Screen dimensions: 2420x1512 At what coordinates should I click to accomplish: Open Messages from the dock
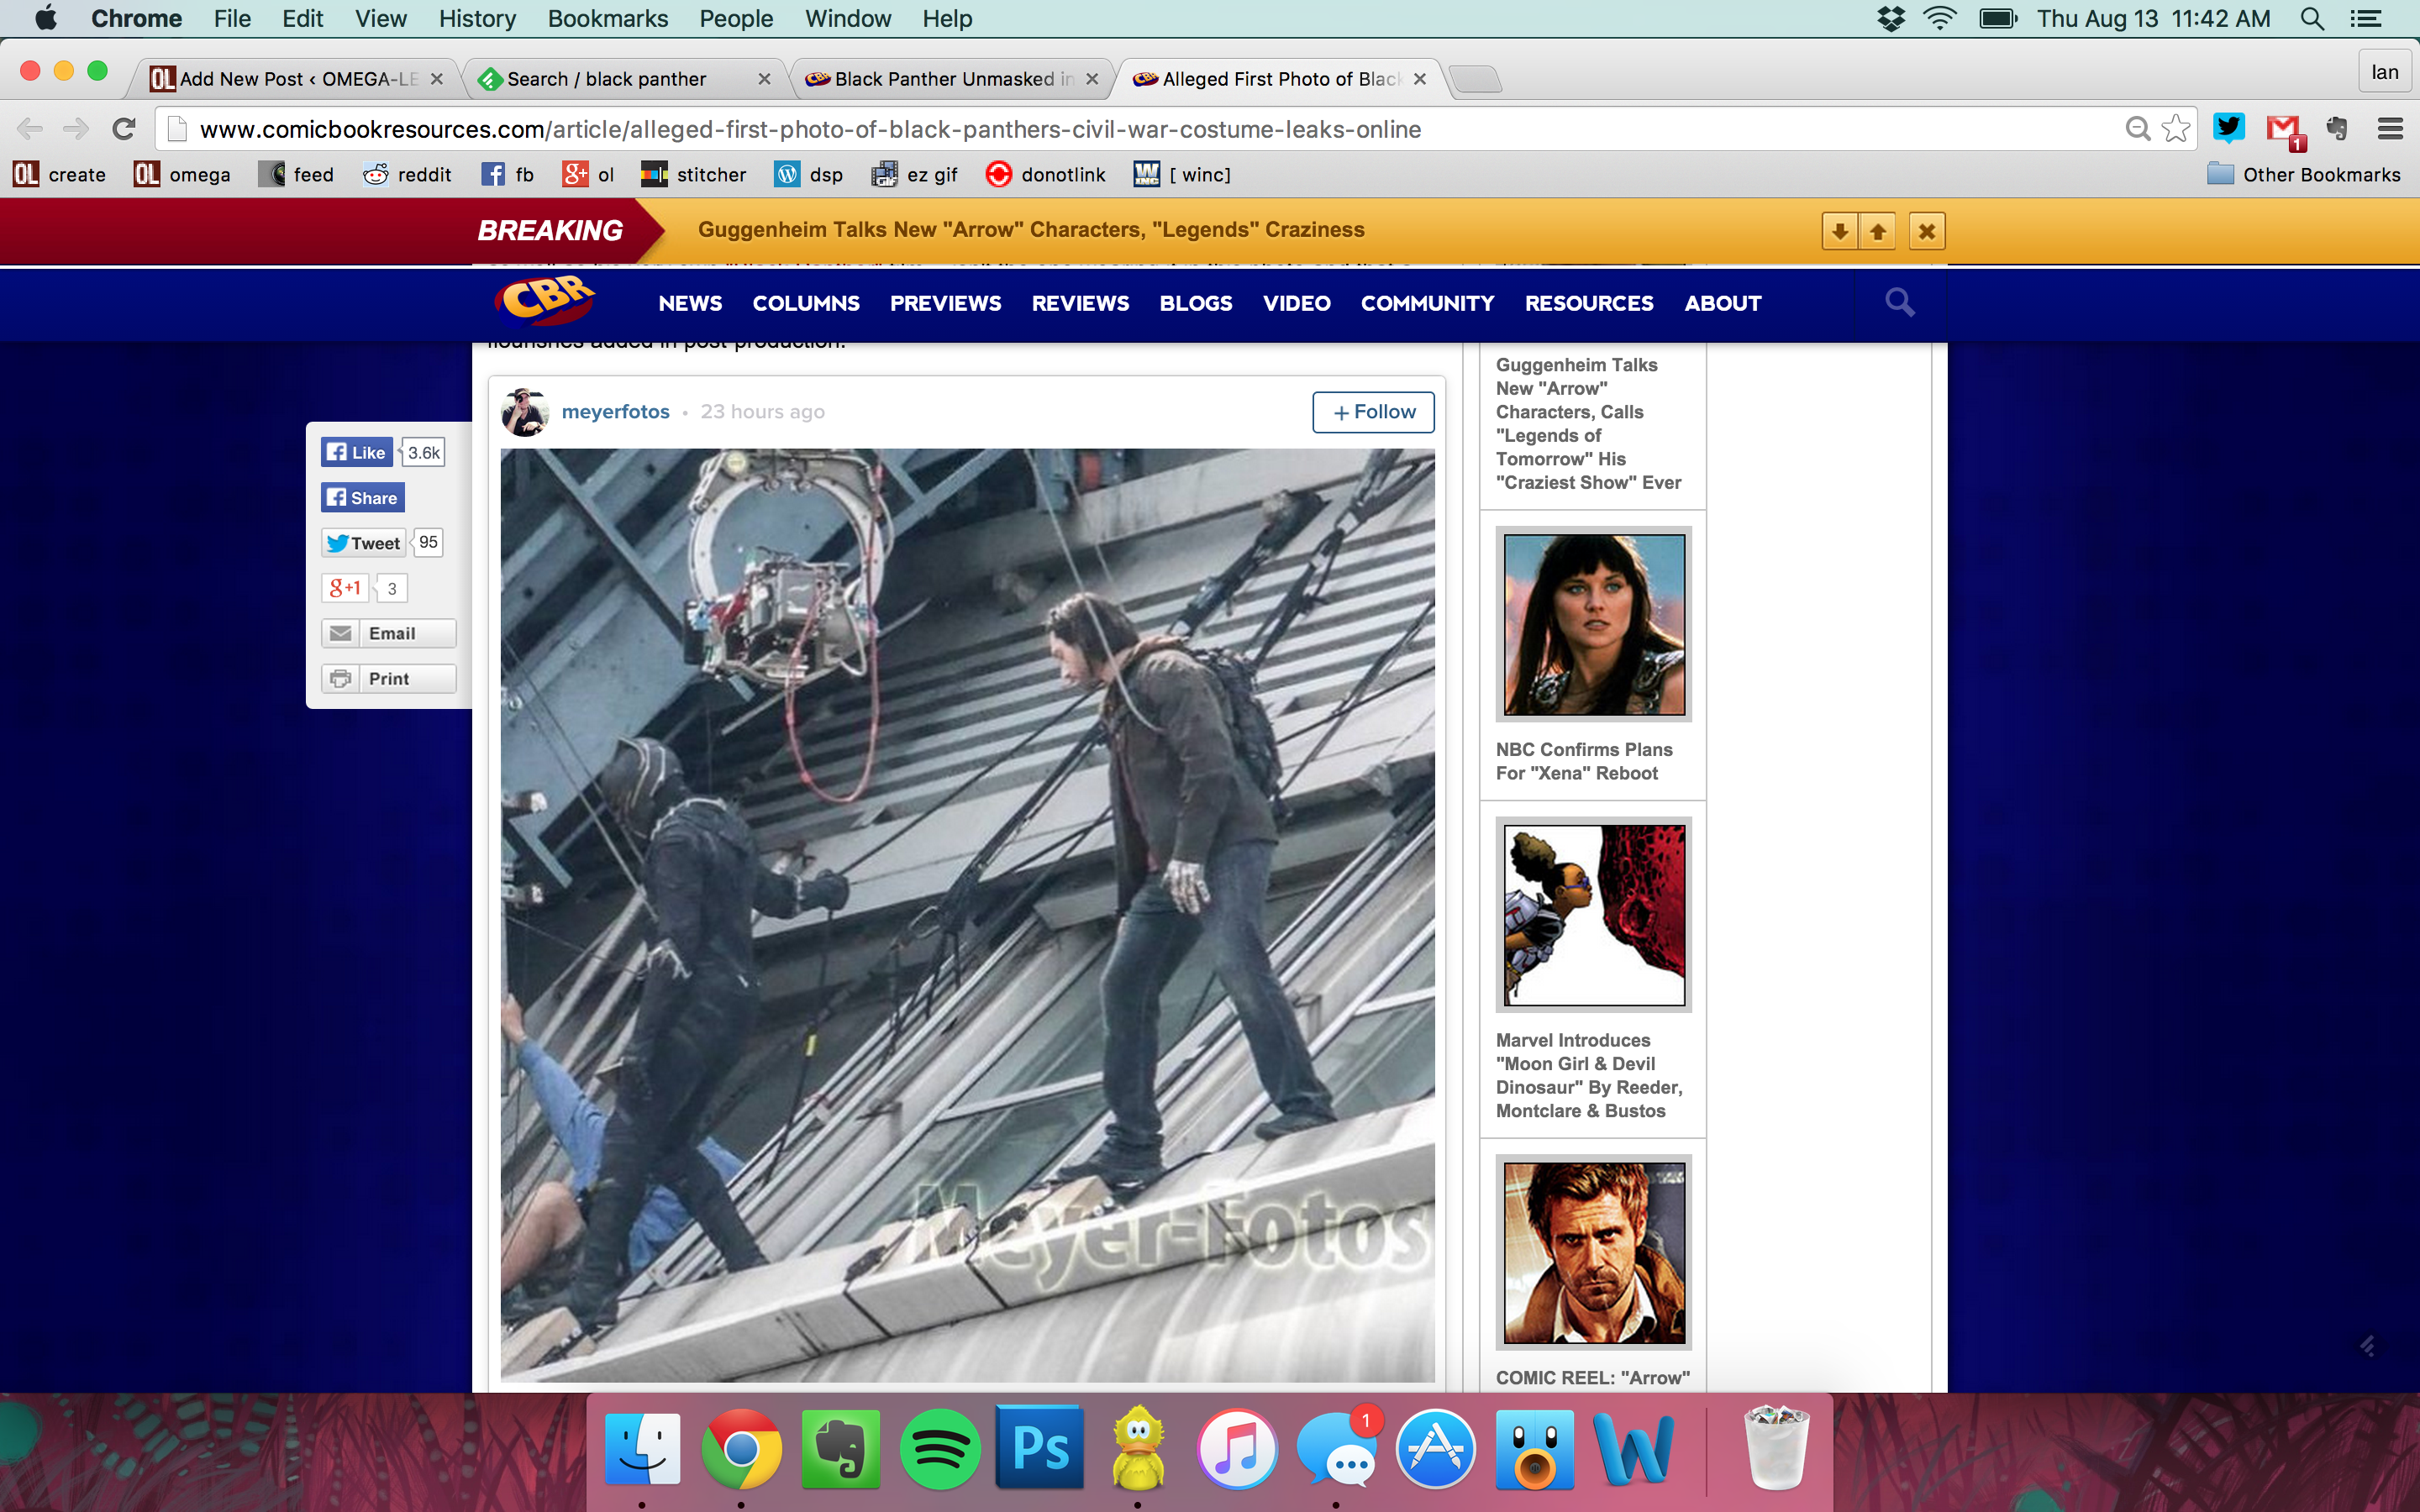pos(1337,1448)
